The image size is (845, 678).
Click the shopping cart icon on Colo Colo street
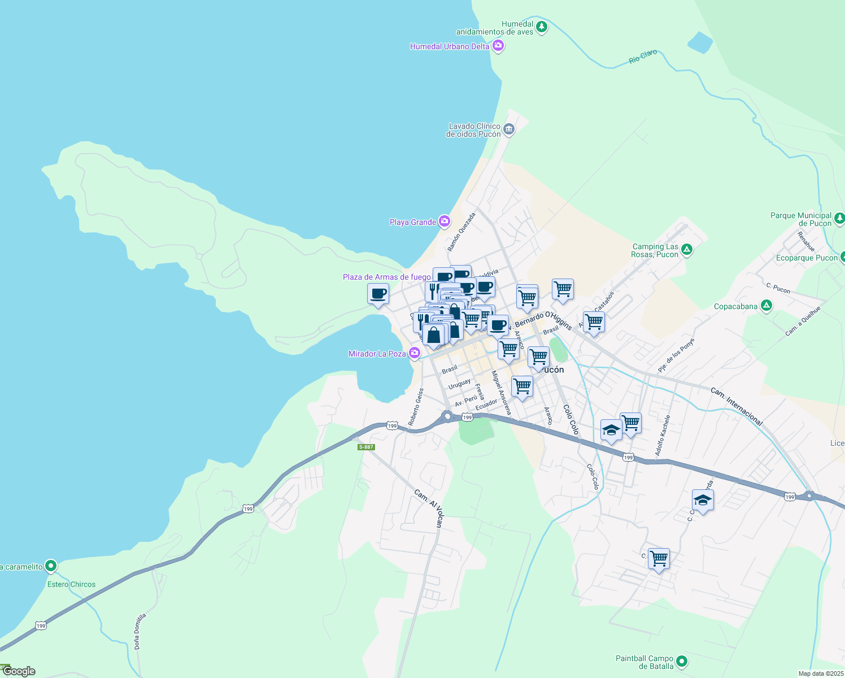tap(538, 357)
